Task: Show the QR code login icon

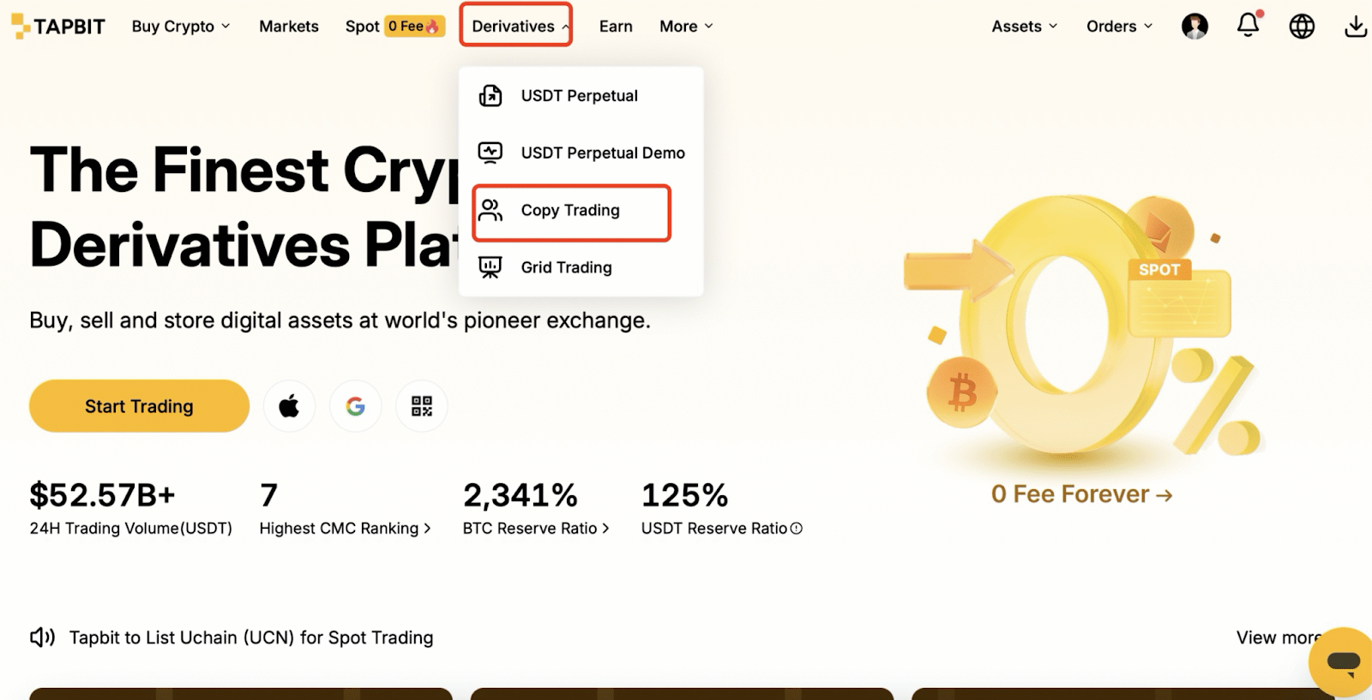Action: pos(422,406)
